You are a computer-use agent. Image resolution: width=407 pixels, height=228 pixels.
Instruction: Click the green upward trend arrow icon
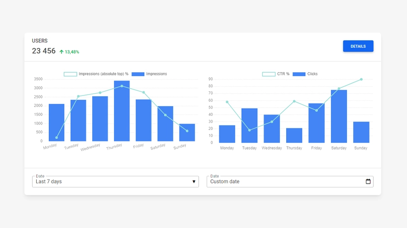click(x=62, y=52)
